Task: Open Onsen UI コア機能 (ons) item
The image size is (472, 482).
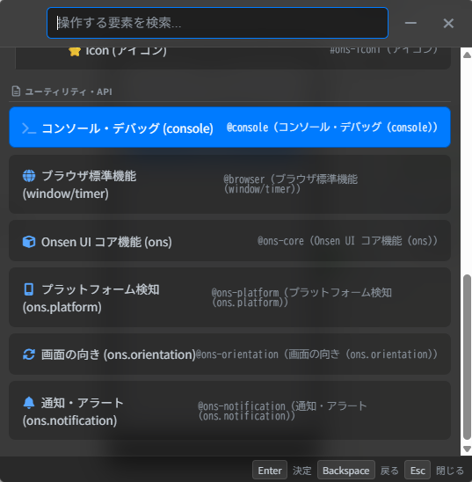Action: [x=229, y=241]
